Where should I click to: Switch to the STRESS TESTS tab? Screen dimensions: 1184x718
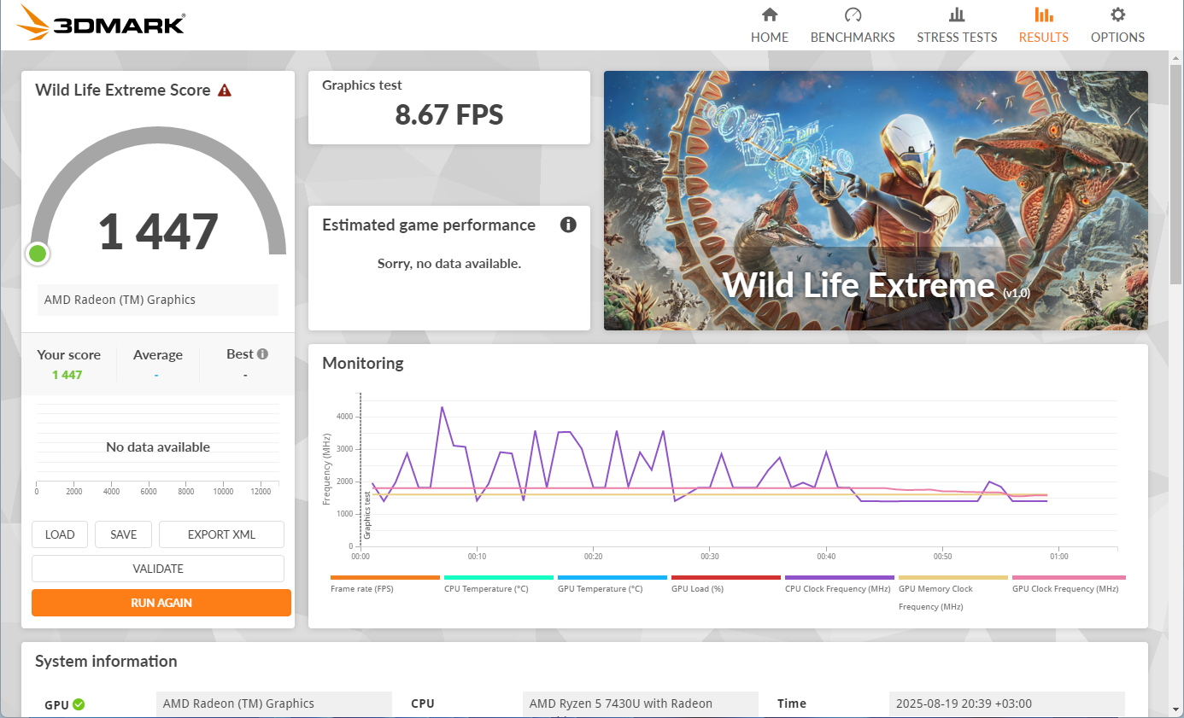point(957,26)
